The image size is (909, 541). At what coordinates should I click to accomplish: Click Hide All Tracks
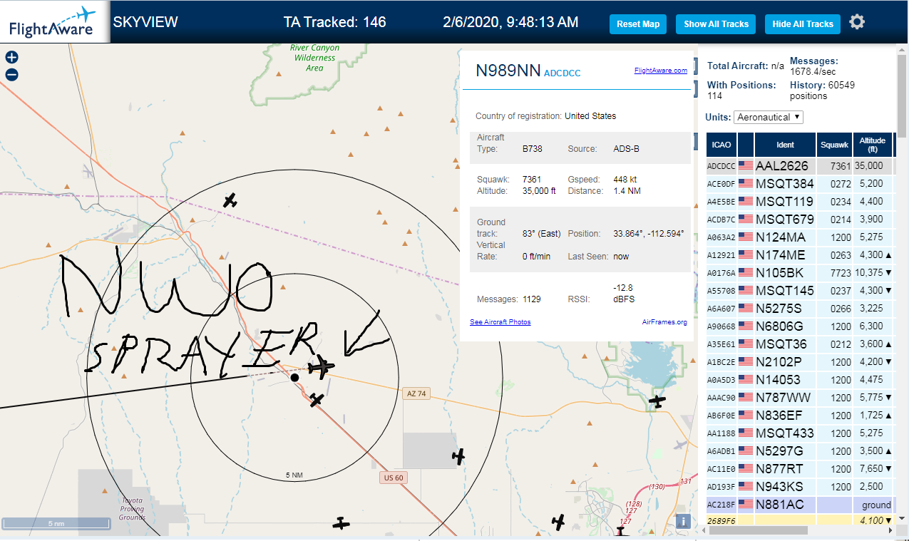(x=803, y=24)
